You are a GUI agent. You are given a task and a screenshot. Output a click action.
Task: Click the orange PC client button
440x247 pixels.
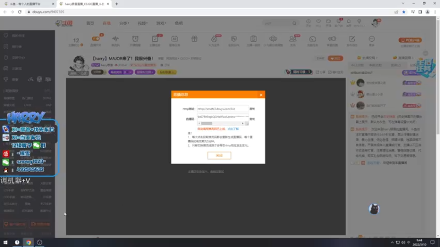410,40
